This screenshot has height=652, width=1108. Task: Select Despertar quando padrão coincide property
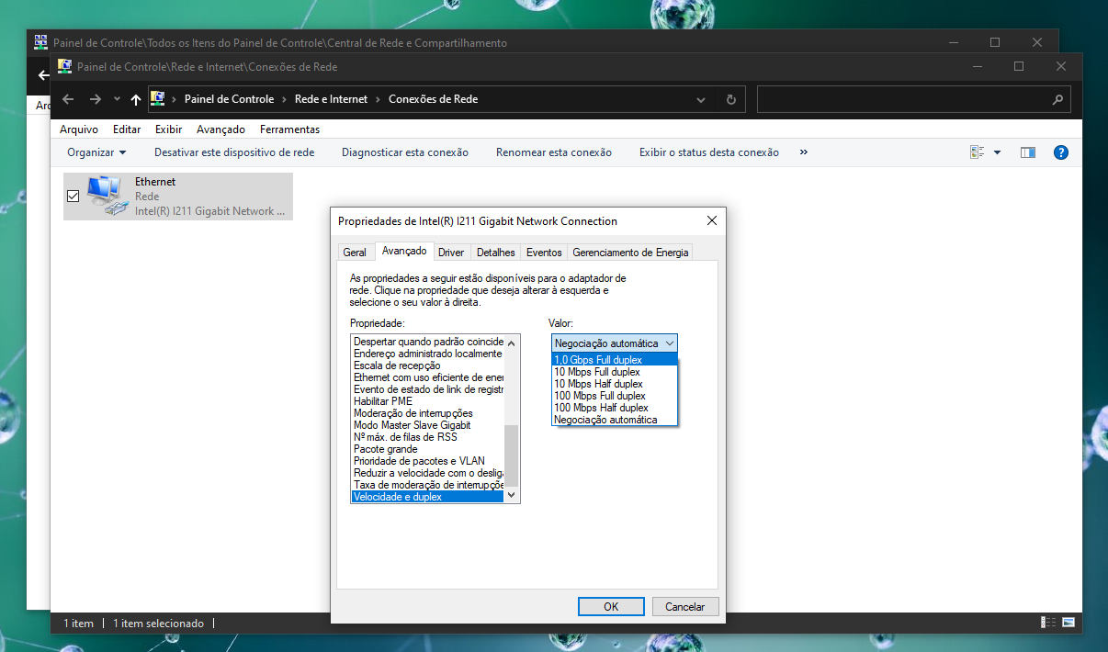point(428,341)
